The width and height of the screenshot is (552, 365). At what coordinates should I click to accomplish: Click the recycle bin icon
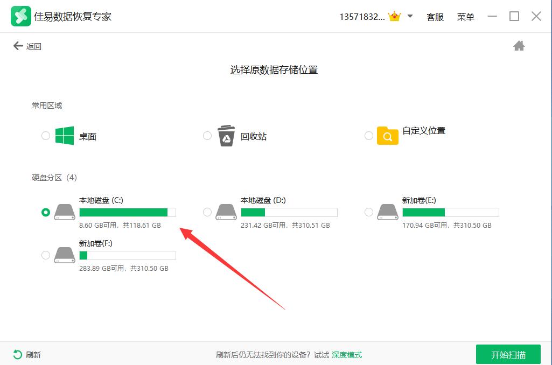[x=226, y=136]
